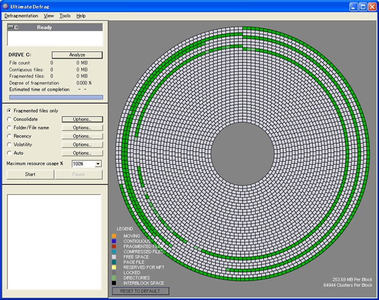Image resolution: width=379 pixels, height=300 pixels.
Task: Select the Auto radio button
Action: 9,153
